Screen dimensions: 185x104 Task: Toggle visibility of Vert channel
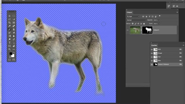coord(152,57)
